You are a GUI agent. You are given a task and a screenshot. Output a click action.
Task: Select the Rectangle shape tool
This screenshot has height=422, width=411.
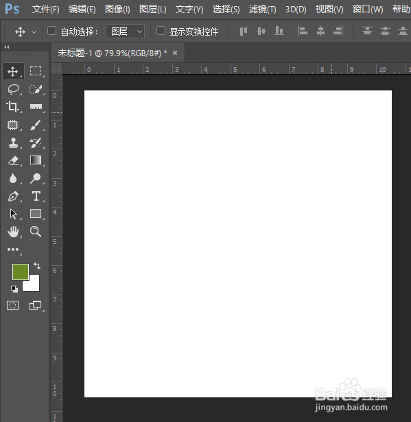pyautogui.click(x=36, y=214)
